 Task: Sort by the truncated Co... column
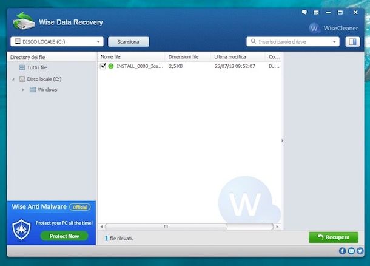click(x=274, y=57)
